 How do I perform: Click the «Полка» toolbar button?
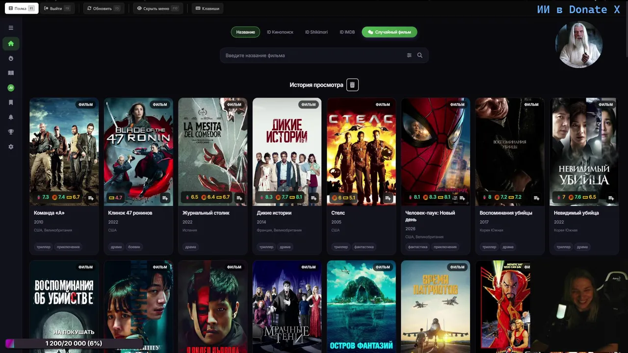(x=22, y=8)
